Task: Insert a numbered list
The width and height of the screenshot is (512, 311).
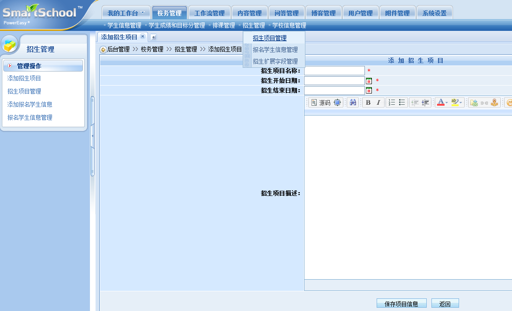Action: click(392, 103)
